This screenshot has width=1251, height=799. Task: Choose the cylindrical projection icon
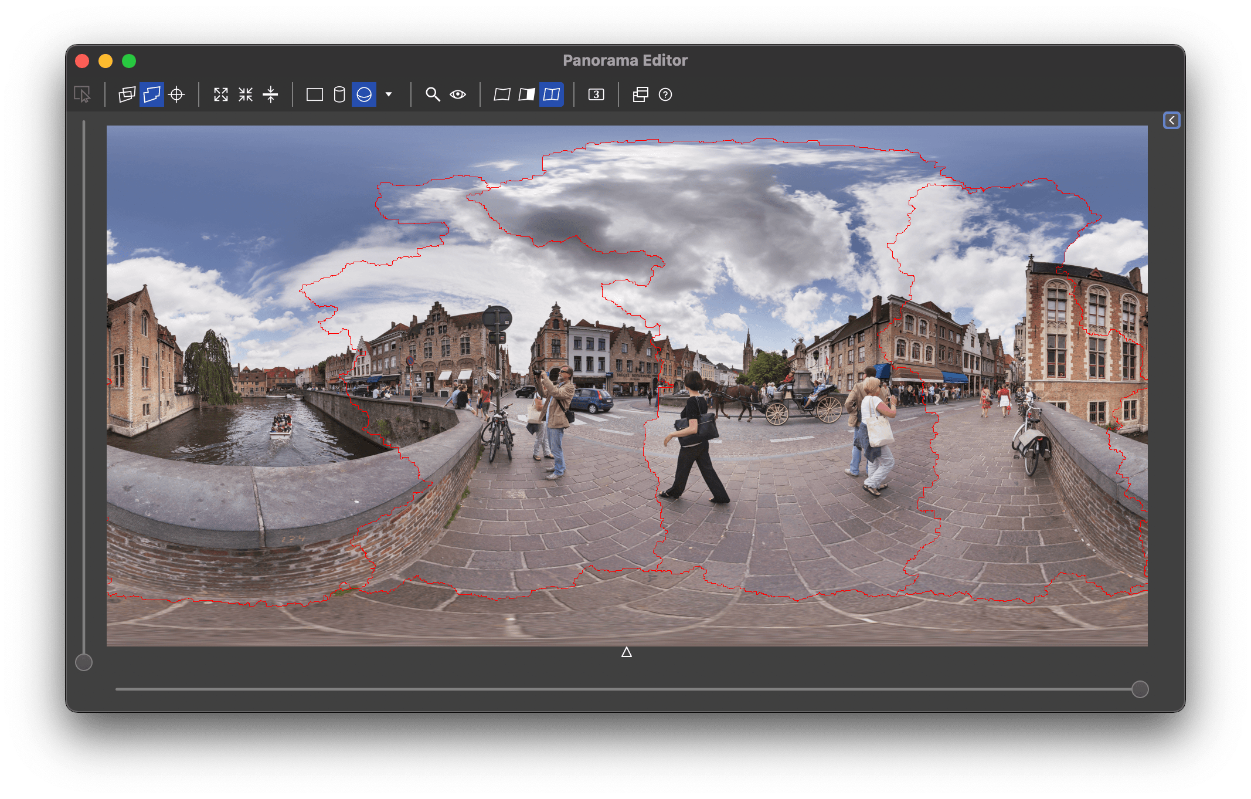[x=339, y=94]
